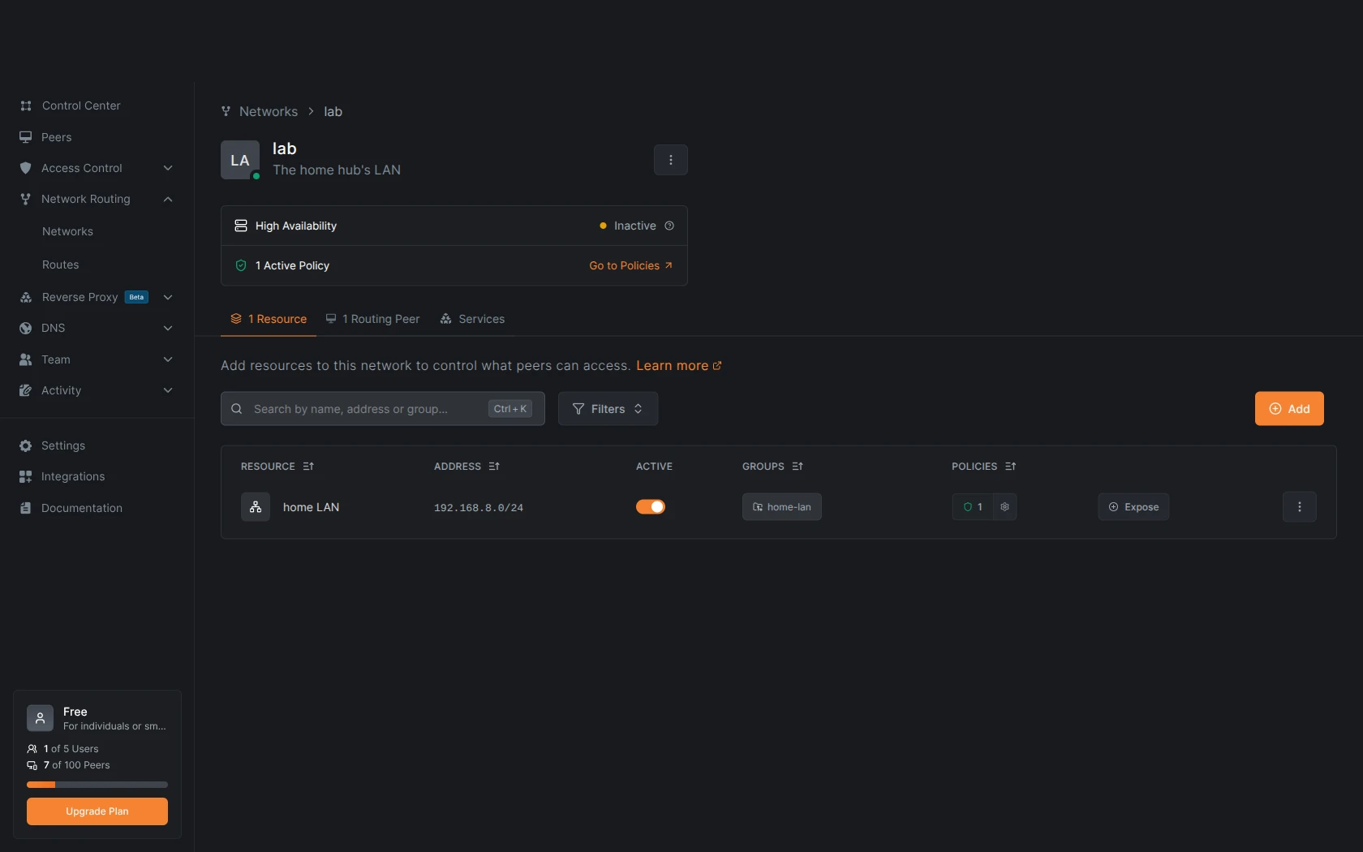Click the Settings gear icon in sidebar
This screenshot has width=1363, height=852.
click(26, 445)
